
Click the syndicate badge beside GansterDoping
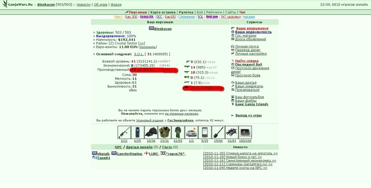tap(114, 153)
